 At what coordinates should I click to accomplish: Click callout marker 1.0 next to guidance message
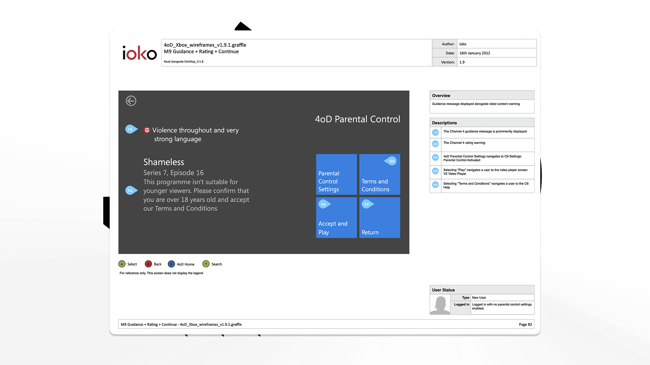coord(130,129)
